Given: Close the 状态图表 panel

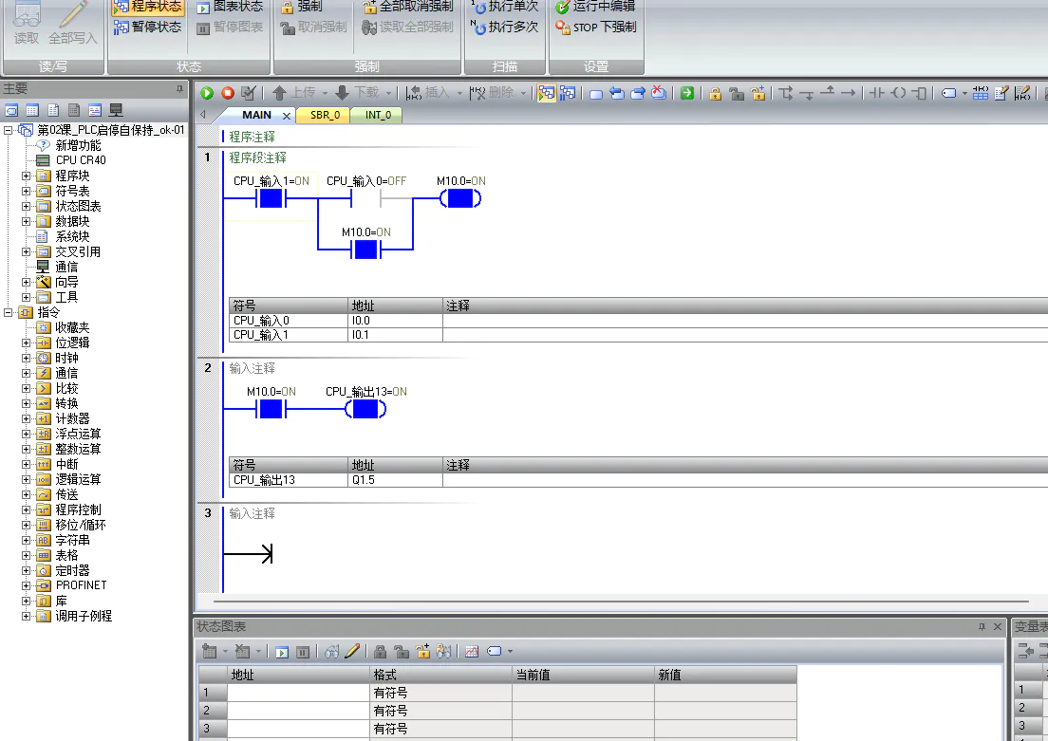Looking at the screenshot, I should coord(997,627).
